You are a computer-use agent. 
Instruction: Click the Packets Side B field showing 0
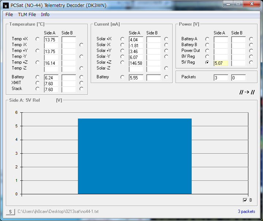[x=238, y=78]
